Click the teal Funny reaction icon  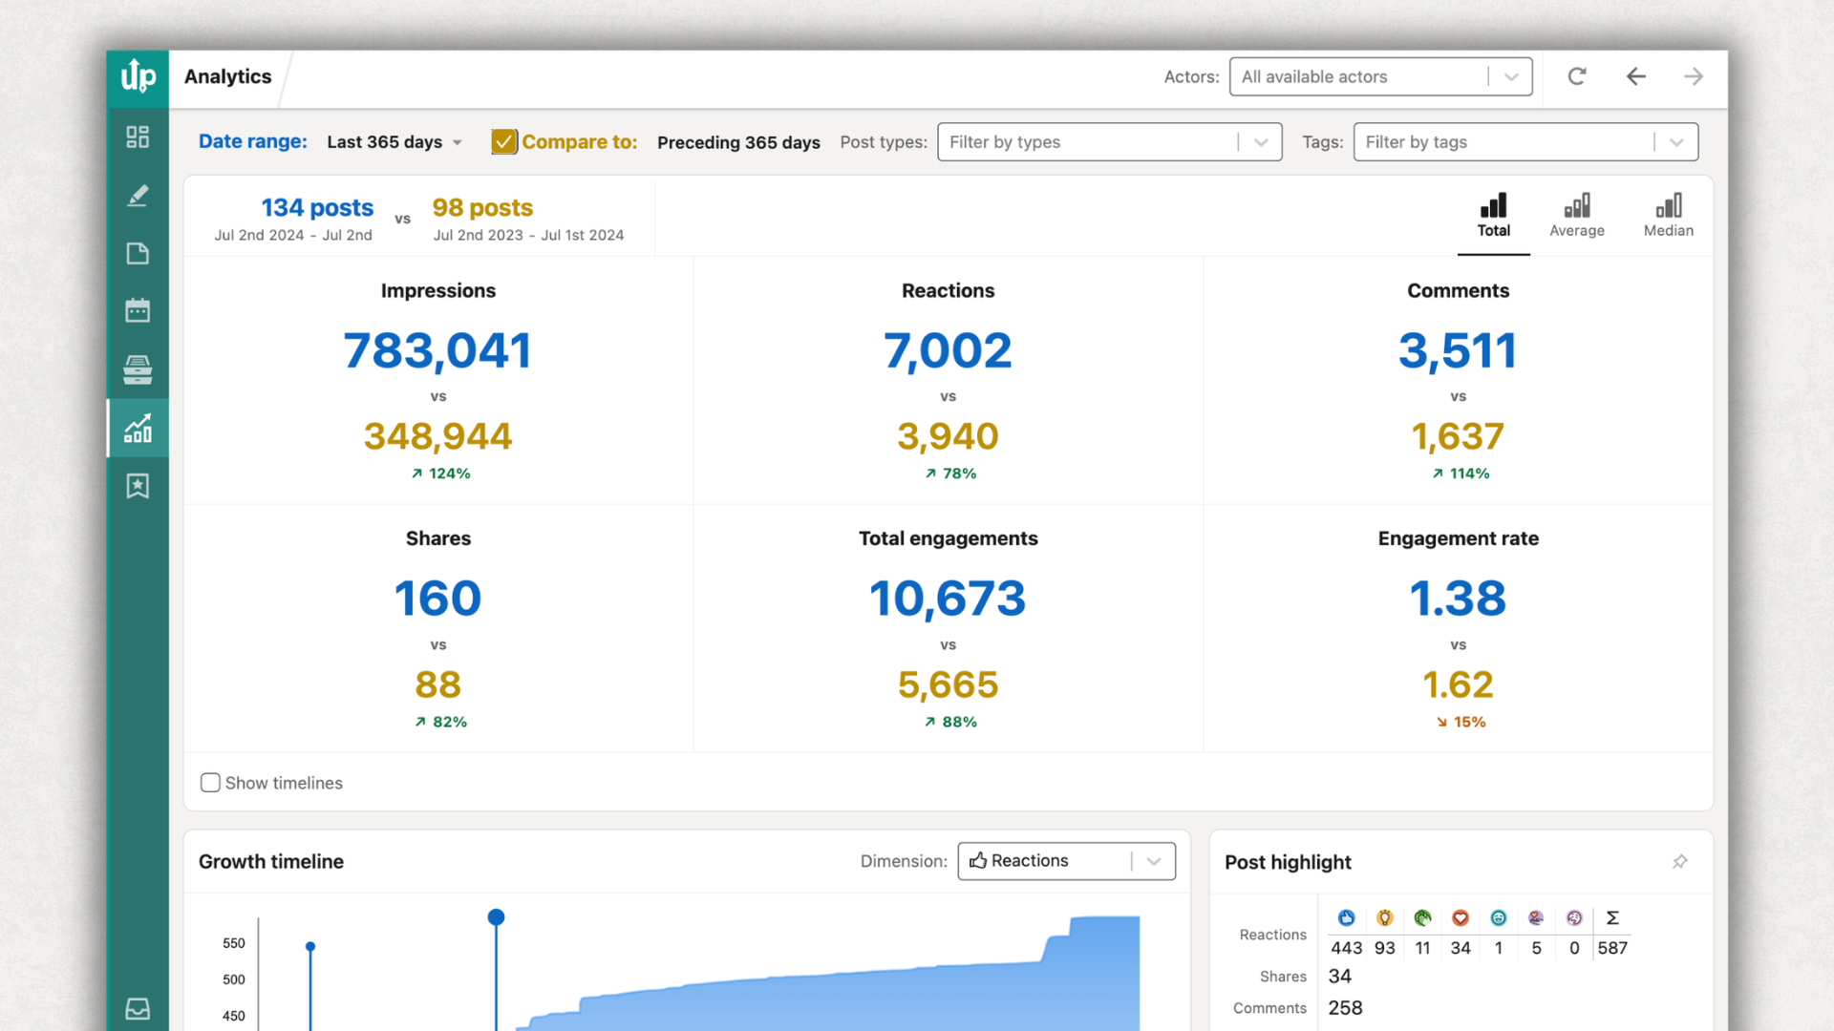pos(1499,917)
